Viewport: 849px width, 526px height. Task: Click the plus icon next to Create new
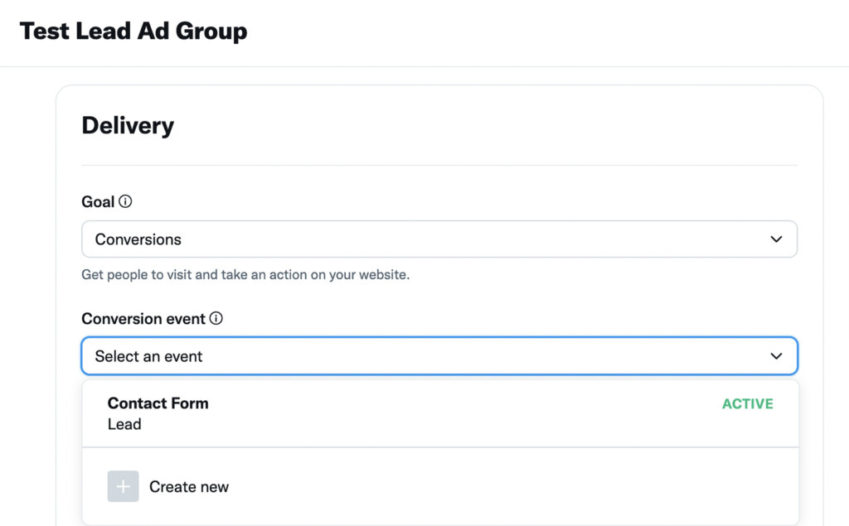click(x=123, y=486)
